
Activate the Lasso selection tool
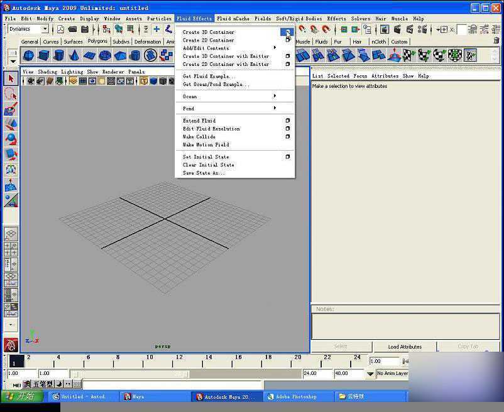(x=11, y=94)
